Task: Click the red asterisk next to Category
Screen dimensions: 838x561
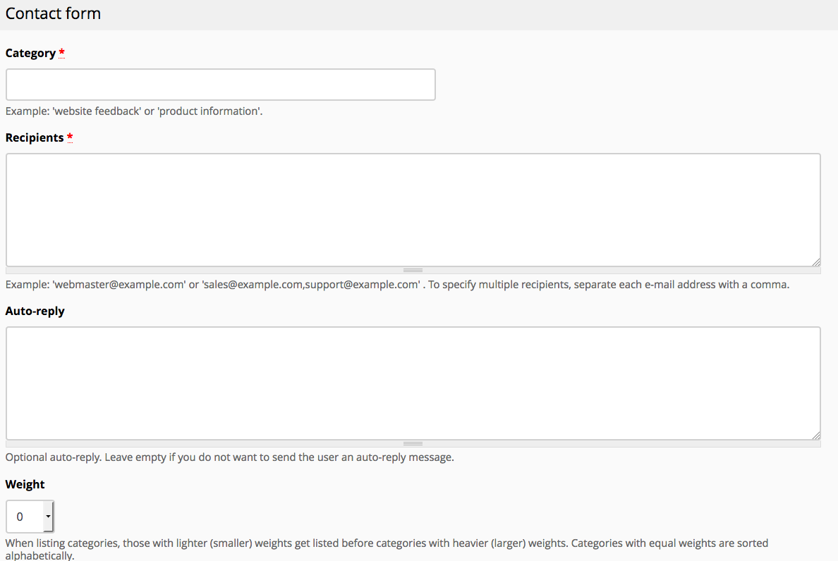Action: 62,52
